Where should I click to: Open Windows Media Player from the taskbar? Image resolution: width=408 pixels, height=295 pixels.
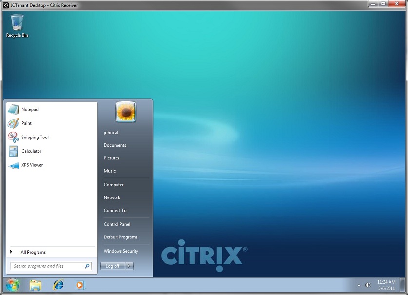coord(79,284)
